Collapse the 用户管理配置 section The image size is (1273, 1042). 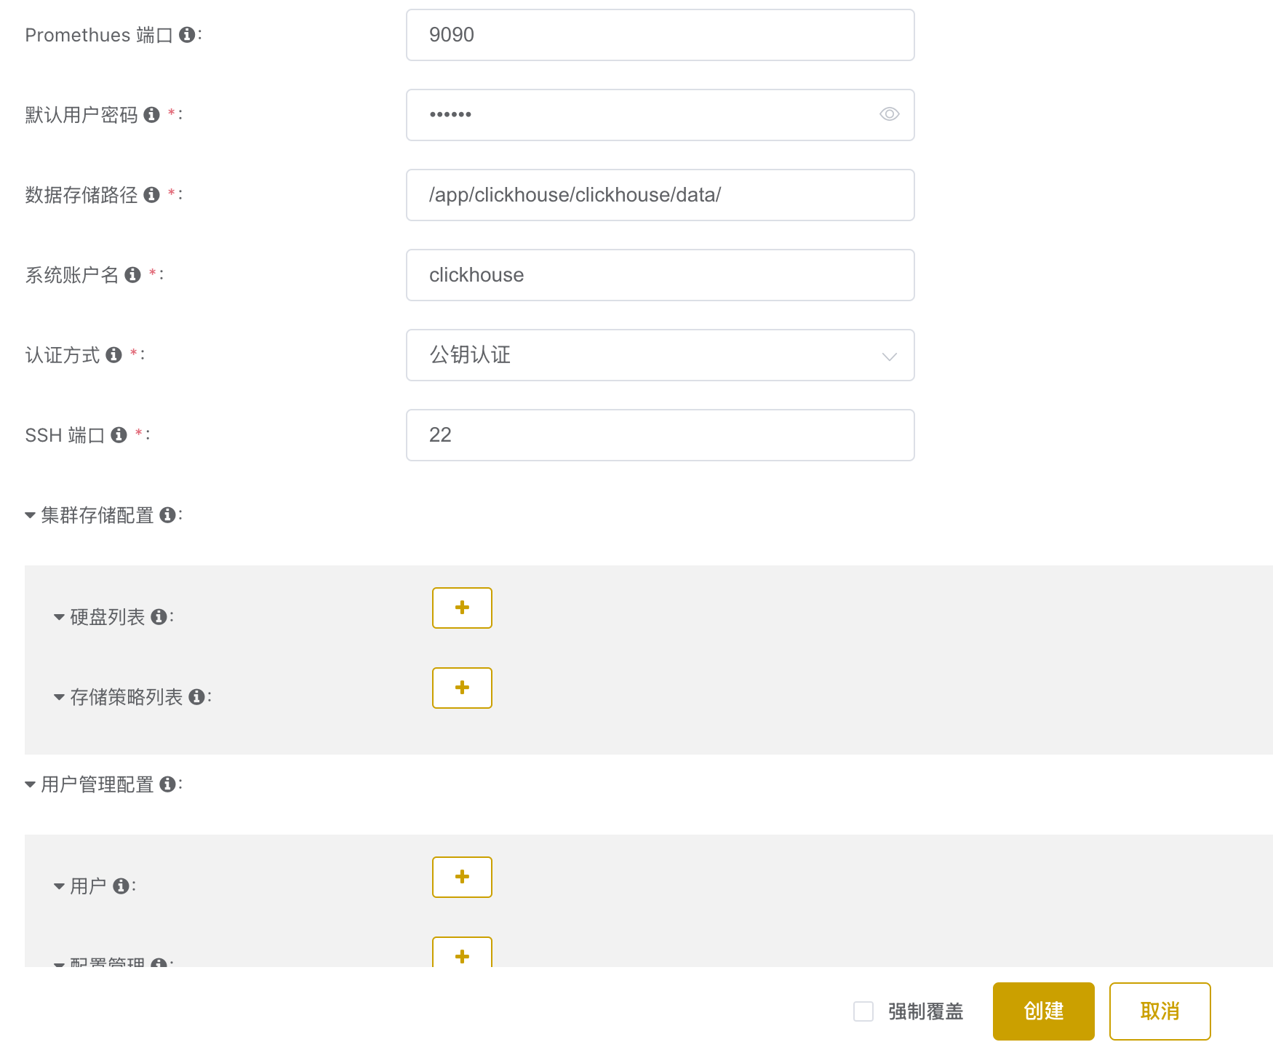coord(31,784)
